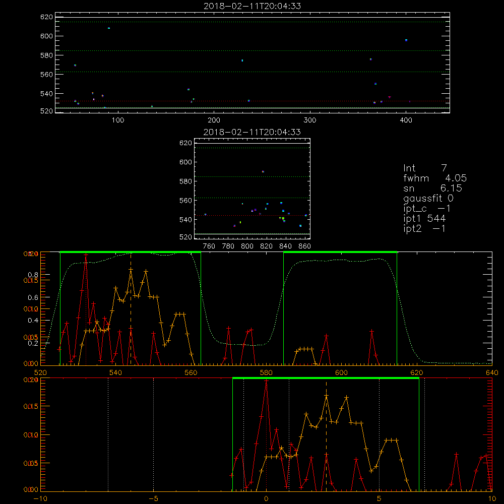Click the 'sn 6.15' readout text
This screenshot has width=504, height=504.
pos(432,188)
